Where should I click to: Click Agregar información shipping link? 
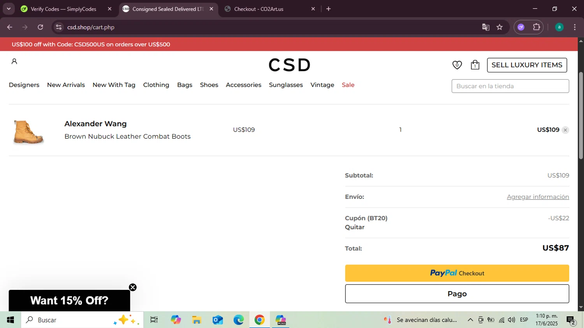point(538,197)
